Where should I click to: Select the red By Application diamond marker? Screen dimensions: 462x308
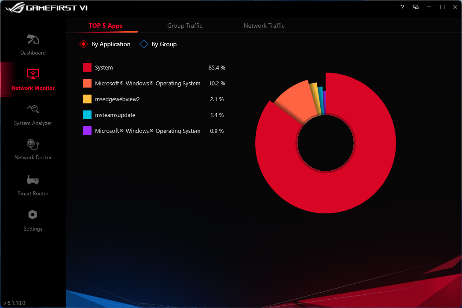[84, 44]
